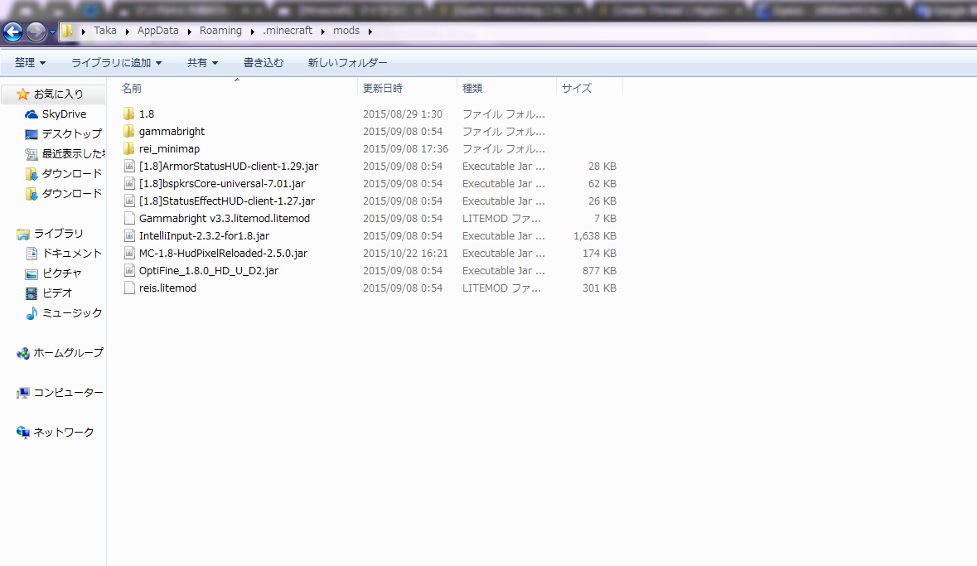Click the 1,638 KB size value
The width and height of the screenshot is (977, 566).
pyautogui.click(x=595, y=236)
